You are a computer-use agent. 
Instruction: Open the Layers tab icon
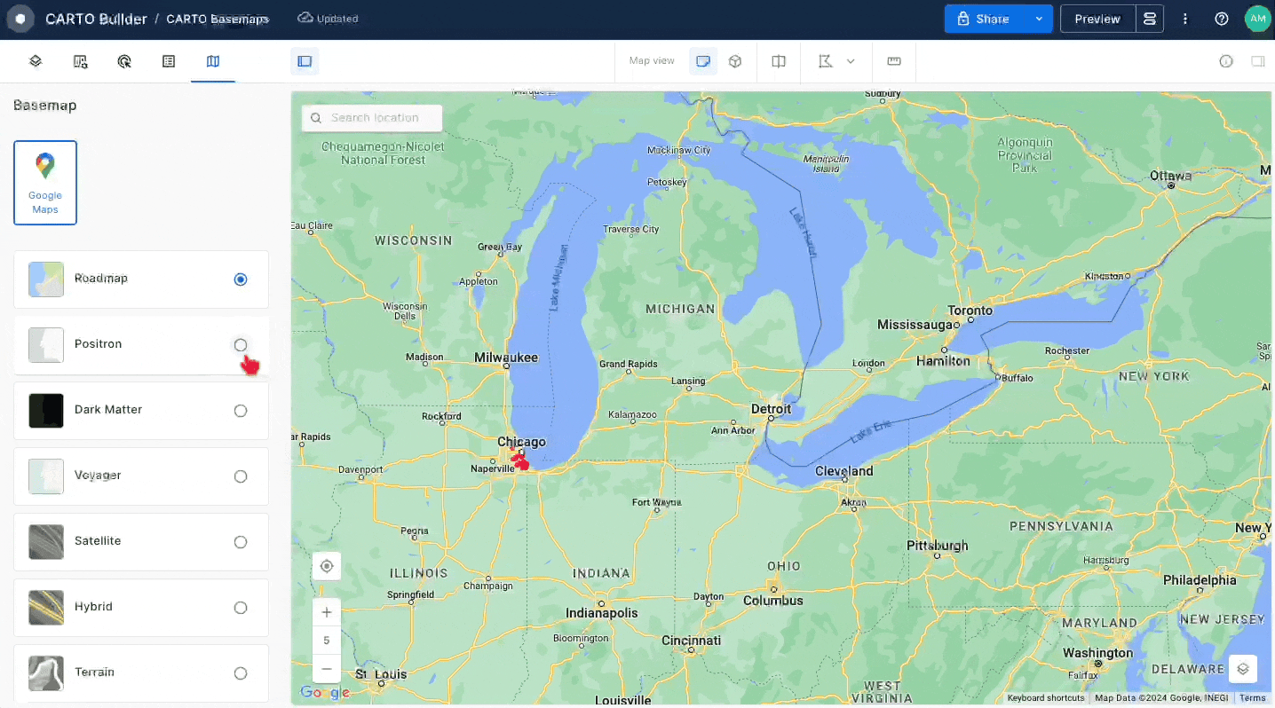click(36, 61)
